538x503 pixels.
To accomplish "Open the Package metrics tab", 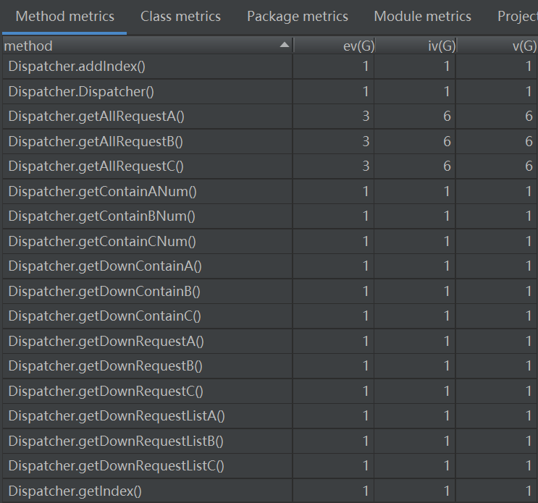I will coord(297,17).
